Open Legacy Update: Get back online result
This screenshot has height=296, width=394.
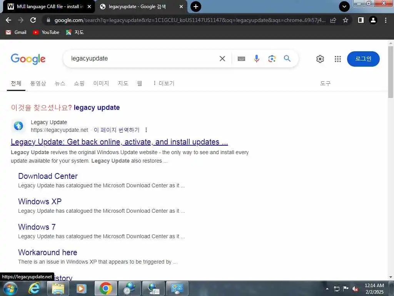click(119, 142)
